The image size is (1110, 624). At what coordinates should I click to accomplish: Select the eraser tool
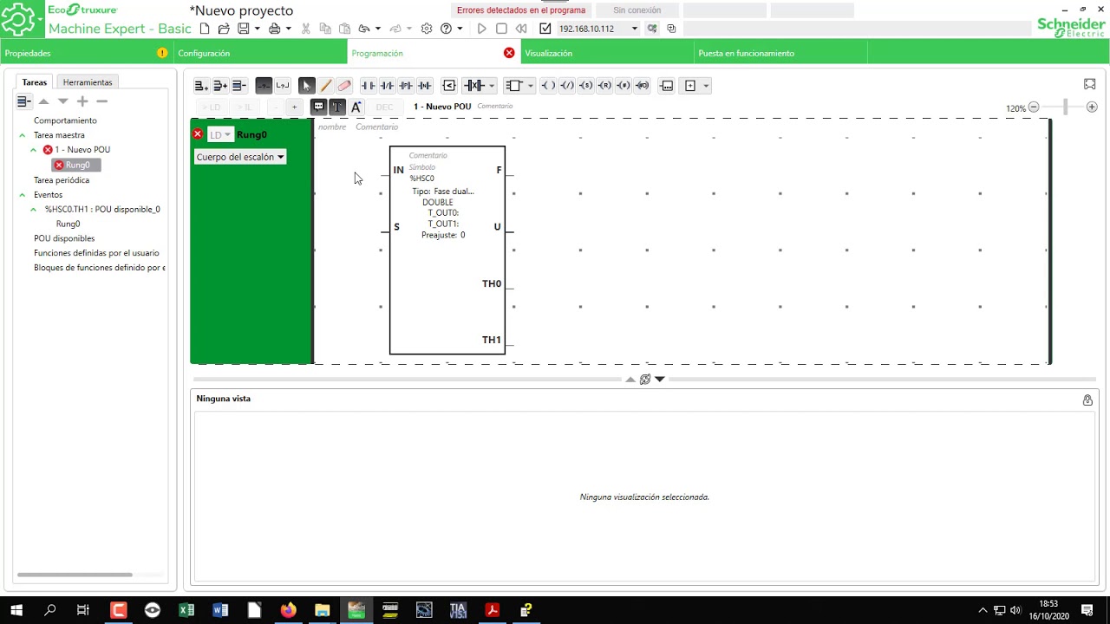pos(344,86)
